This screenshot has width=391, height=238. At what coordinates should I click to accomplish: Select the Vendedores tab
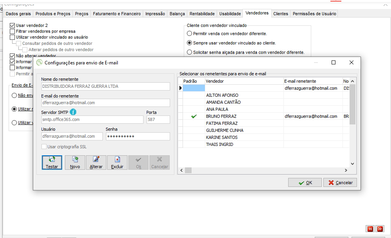[257, 13]
